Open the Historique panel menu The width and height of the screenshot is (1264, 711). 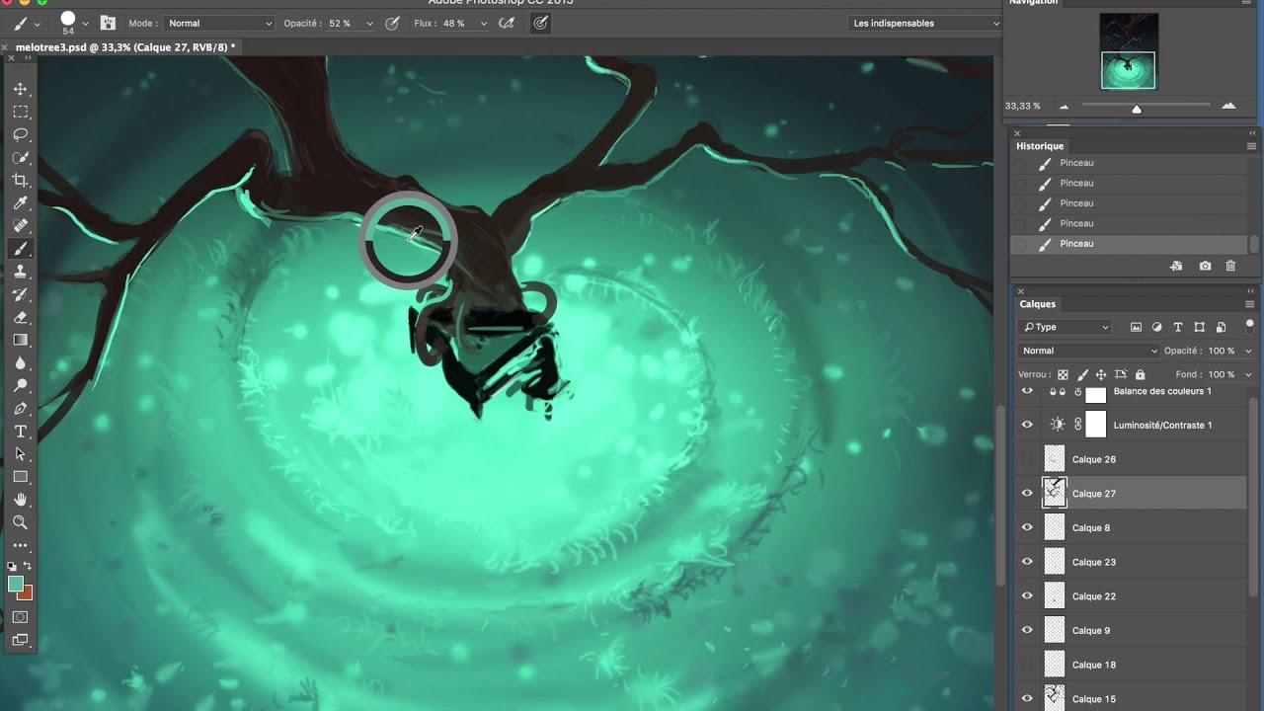click(x=1251, y=146)
